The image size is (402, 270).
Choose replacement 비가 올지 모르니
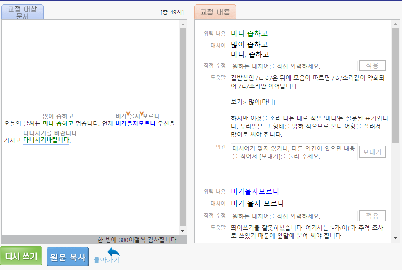tap(257, 203)
